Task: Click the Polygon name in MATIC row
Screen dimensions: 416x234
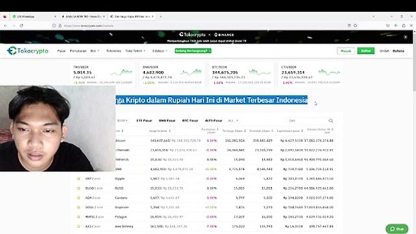Action: coord(121,216)
